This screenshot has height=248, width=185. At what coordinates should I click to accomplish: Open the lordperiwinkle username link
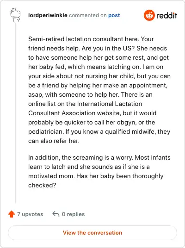[x=48, y=15]
